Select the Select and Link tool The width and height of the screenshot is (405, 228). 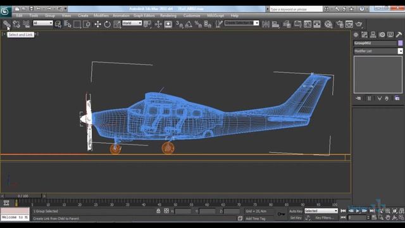click(x=7, y=24)
